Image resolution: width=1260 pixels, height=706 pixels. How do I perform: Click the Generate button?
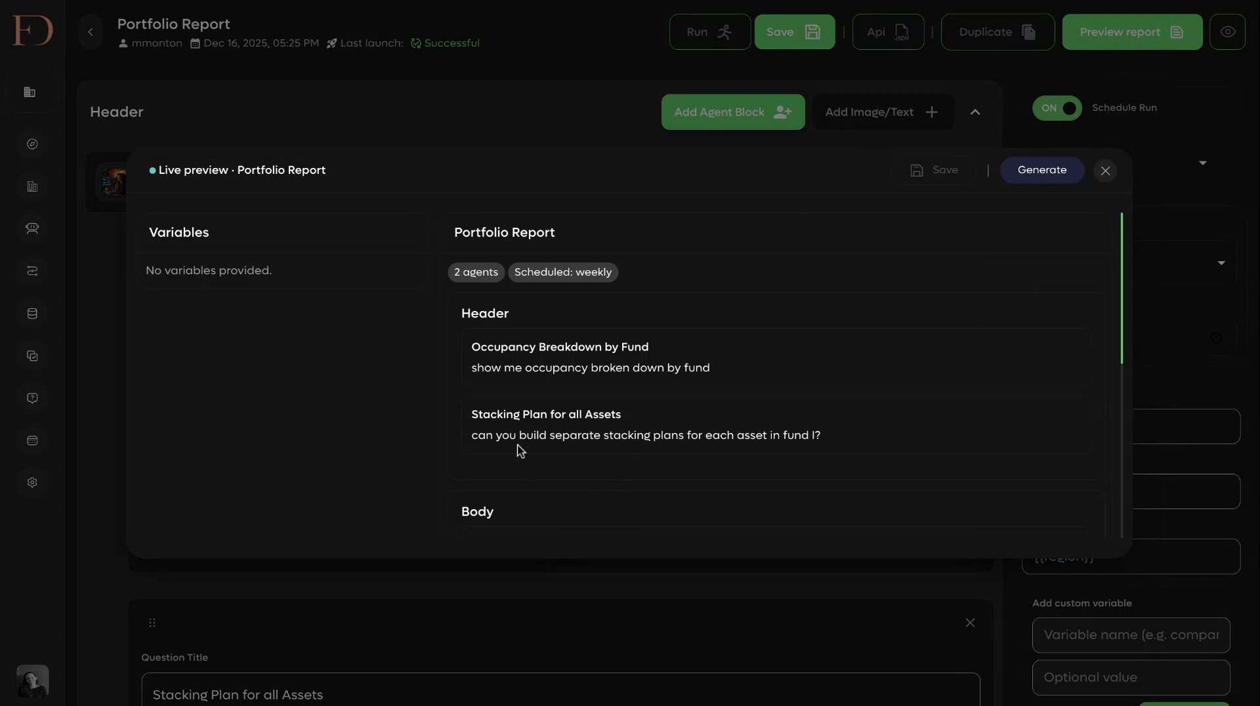[x=1041, y=171]
